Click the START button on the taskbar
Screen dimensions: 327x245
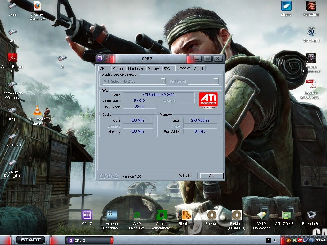tap(31, 240)
